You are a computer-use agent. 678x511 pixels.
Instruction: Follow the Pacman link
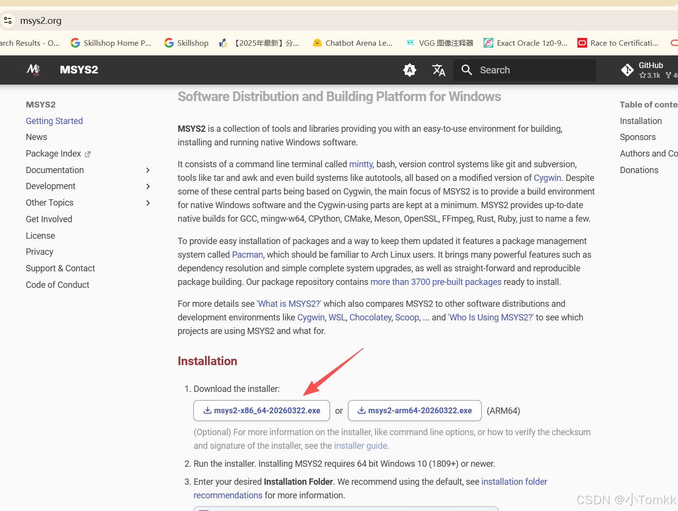247,255
